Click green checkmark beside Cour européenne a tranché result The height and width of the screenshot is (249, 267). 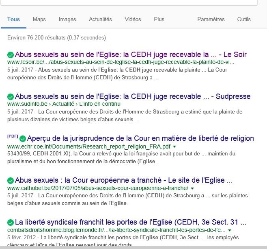click(11, 181)
